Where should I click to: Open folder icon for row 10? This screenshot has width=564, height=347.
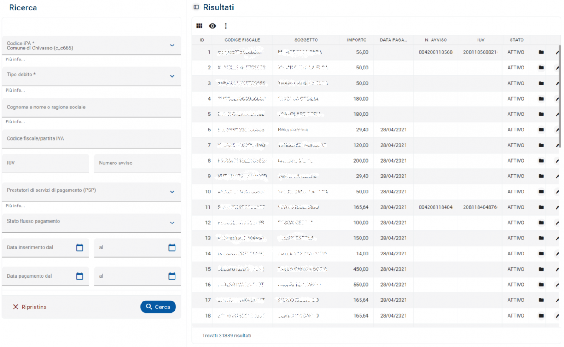(x=541, y=192)
